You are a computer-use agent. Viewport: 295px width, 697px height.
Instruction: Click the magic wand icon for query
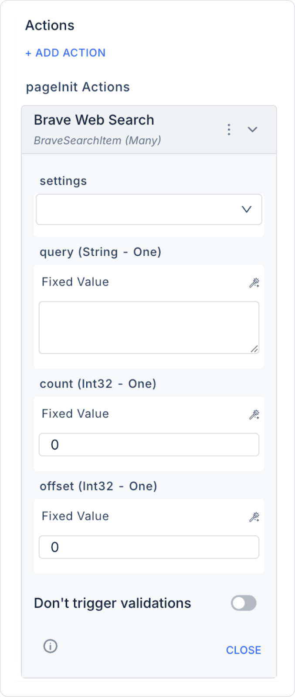tap(254, 283)
